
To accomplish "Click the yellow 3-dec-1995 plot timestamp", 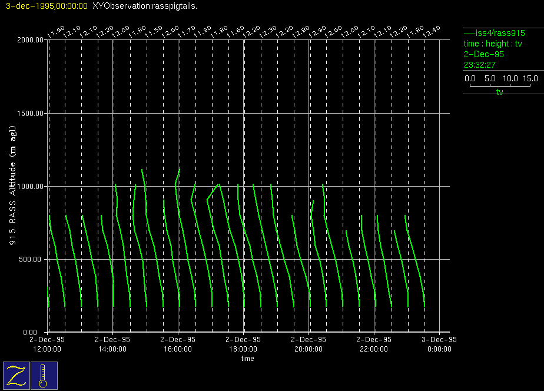I will click(x=46, y=6).
